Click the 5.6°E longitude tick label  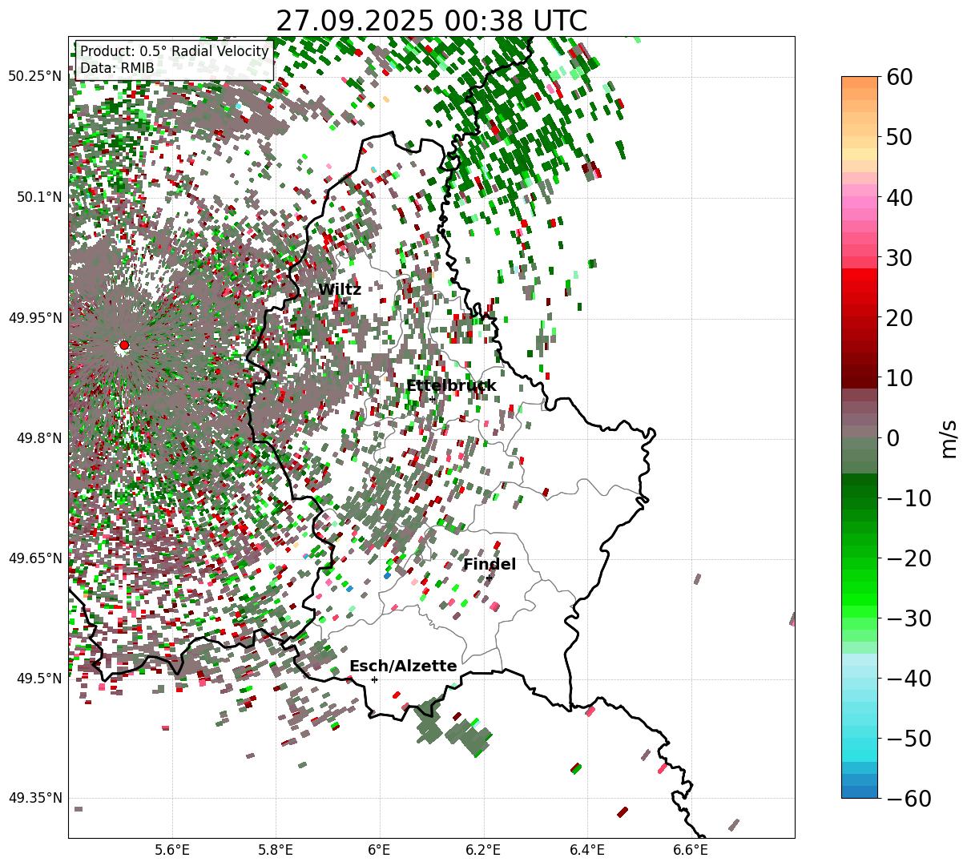pyautogui.click(x=172, y=850)
